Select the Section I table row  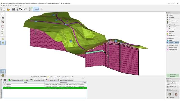[x=45, y=84]
